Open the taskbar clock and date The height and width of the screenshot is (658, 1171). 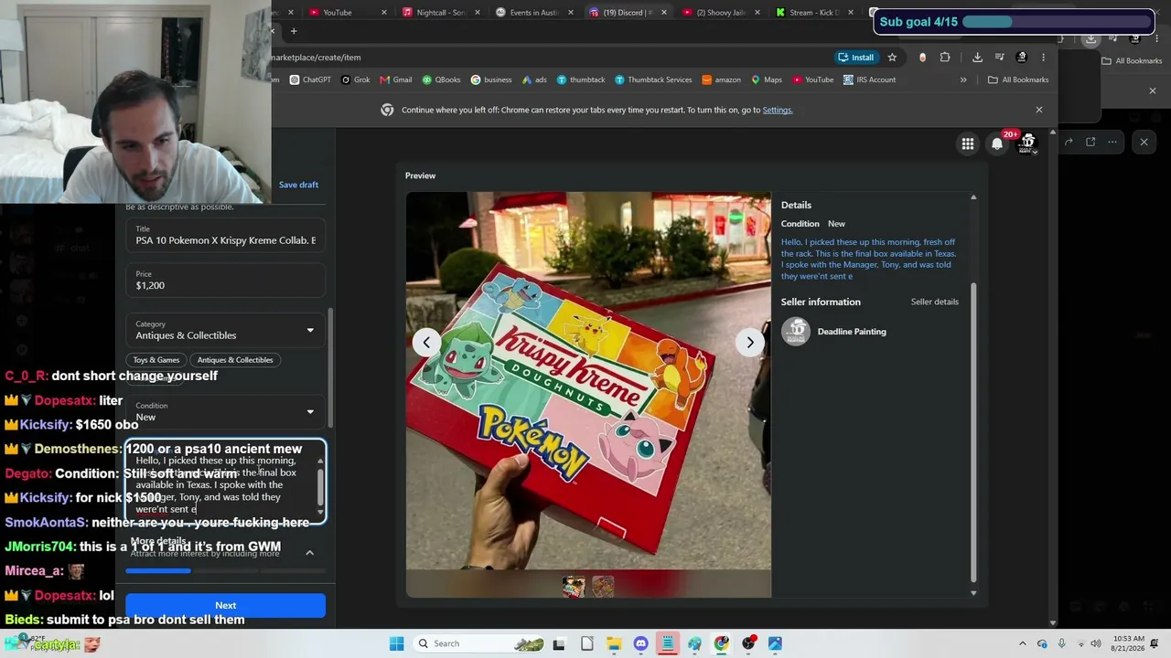(x=1127, y=643)
